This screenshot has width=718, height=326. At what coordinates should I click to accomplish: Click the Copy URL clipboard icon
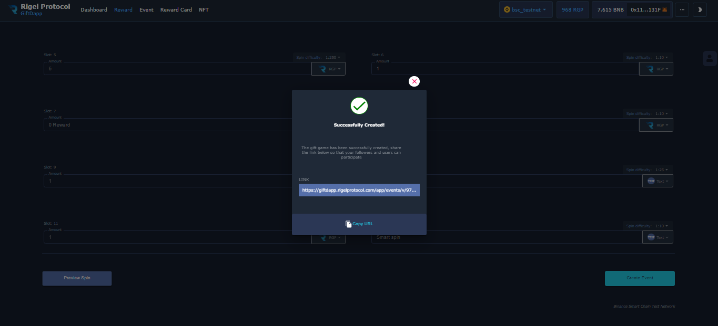pyautogui.click(x=348, y=224)
